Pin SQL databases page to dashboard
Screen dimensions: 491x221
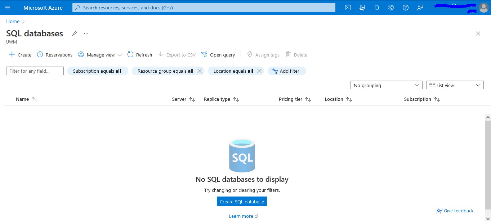pyautogui.click(x=74, y=33)
